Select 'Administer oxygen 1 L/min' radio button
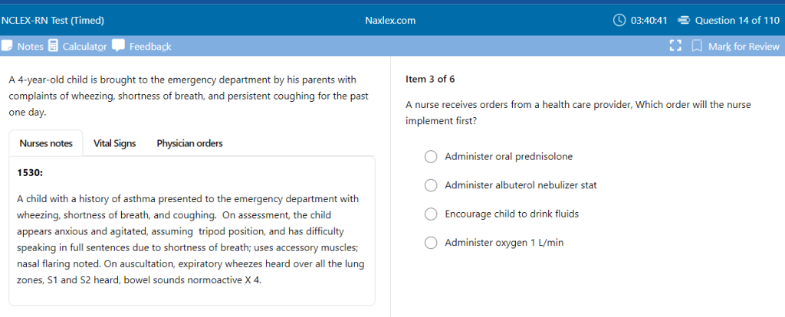 (431, 243)
